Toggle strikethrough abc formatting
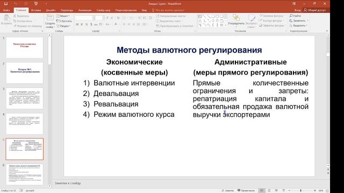 [x=96, y=24]
